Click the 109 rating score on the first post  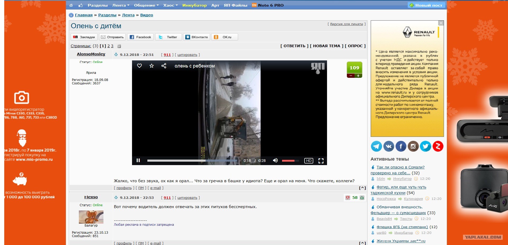point(355,68)
